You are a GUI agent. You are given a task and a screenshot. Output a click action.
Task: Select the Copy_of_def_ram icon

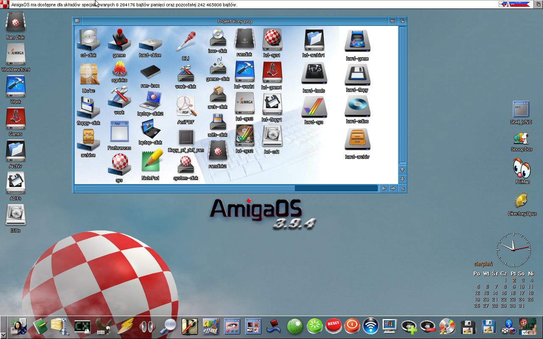(186, 137)
